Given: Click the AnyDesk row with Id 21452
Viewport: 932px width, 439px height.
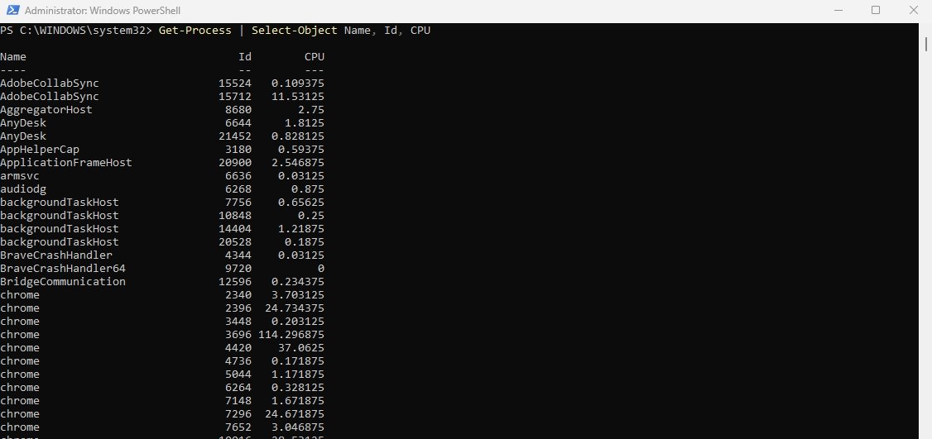Looking at the screenshot, I should [x=162, y=136].
